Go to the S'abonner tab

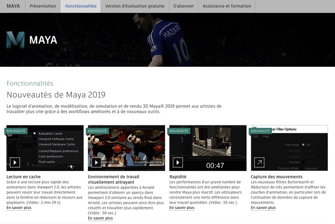click(183, 6)
